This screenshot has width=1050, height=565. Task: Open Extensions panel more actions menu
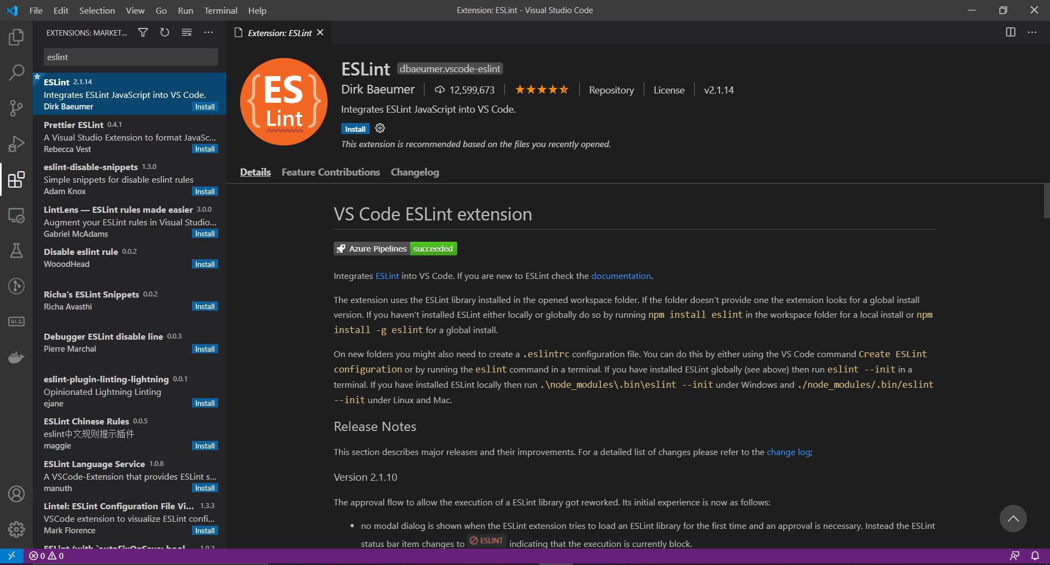click(x=208, y=33)
